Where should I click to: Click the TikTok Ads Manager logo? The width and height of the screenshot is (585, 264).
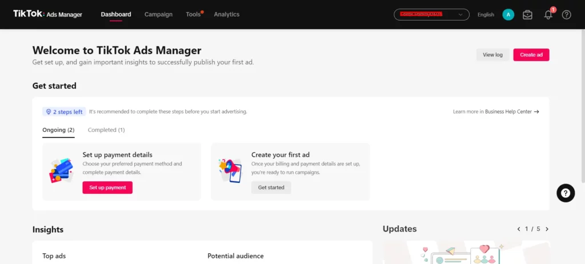pyautogui.click(x=47, y=14)
